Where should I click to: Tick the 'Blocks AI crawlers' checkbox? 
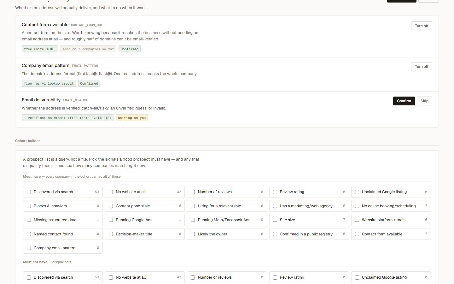click(29, 206)
